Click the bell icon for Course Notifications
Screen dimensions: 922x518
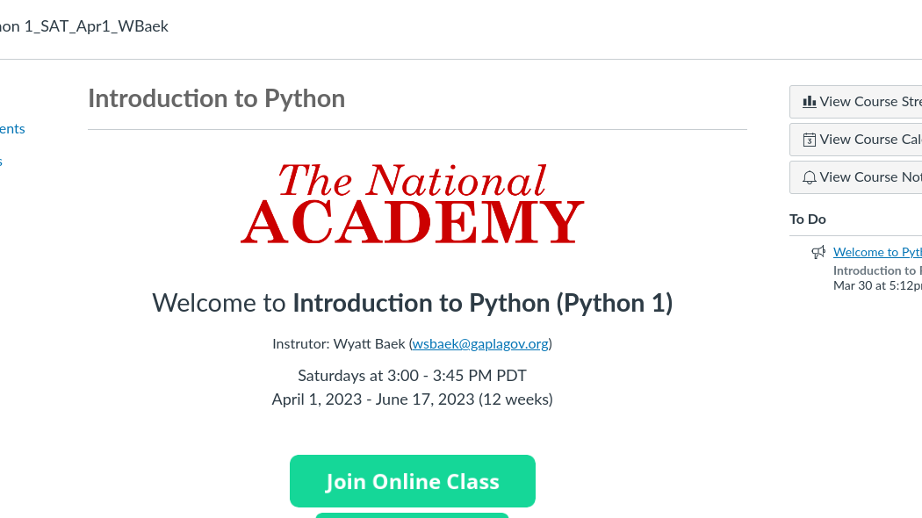tap(810, 177)
